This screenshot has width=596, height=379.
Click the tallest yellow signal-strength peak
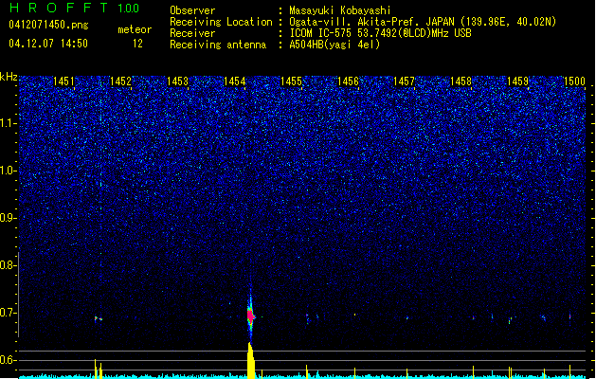coord(250,360)
